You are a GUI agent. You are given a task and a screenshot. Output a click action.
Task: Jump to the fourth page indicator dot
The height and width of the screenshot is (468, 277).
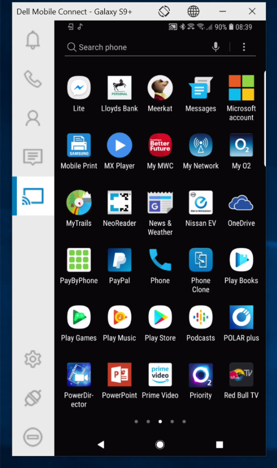click(x=172, y=421)
